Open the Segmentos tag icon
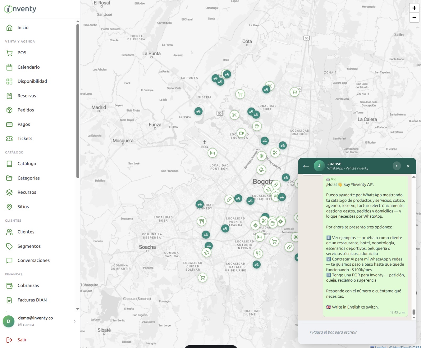Image resolution: width=421 pixels, height=348 pixels. tap(9, 246)
